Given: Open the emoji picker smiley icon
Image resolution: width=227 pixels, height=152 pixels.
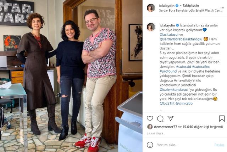Looking at the screenshot, I should (x=150, y=145).
